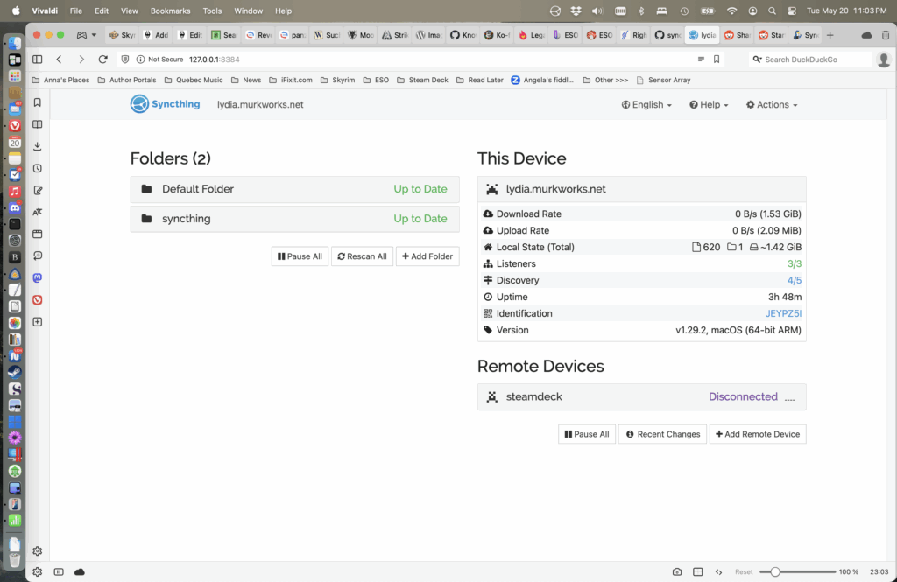The height and width of the screenshot is (582, 897).
Task: Open the Actions dropdown menu
Action: [x=772, y=104]
